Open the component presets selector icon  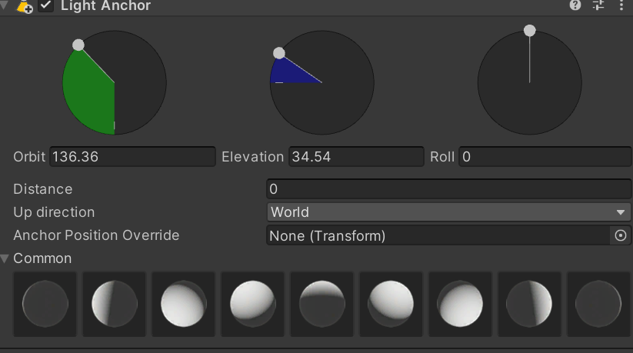(x=598, y=5)
